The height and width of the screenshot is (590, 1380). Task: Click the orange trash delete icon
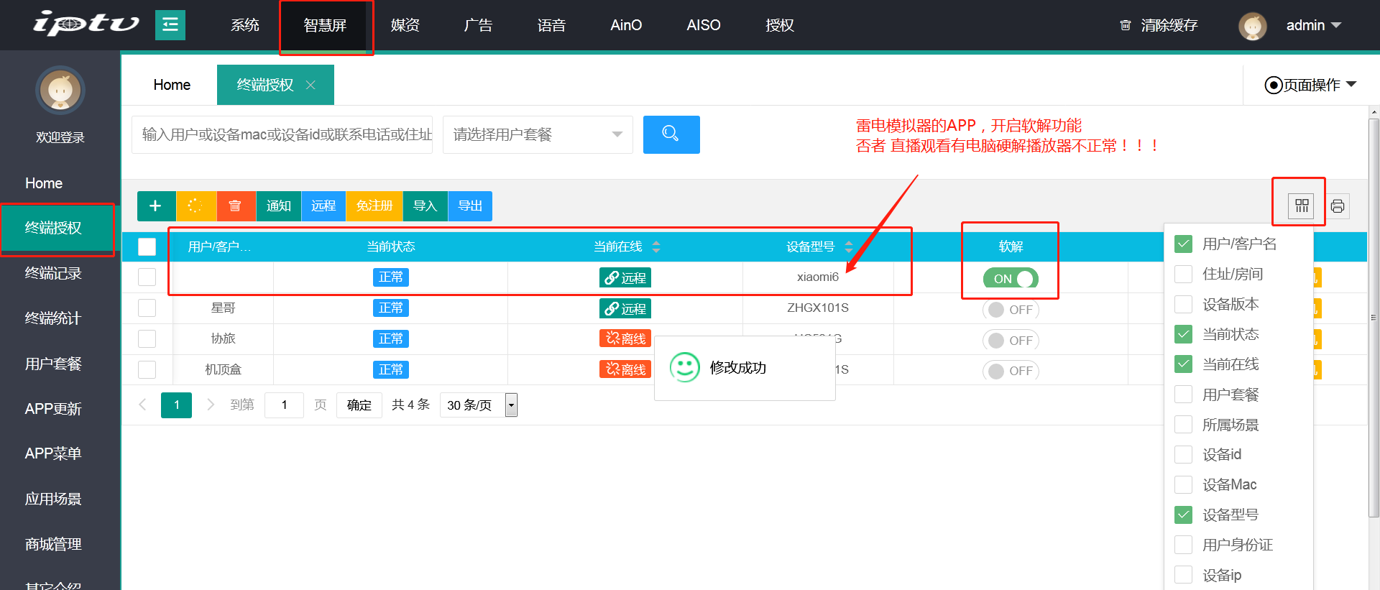tap(235, 206)
